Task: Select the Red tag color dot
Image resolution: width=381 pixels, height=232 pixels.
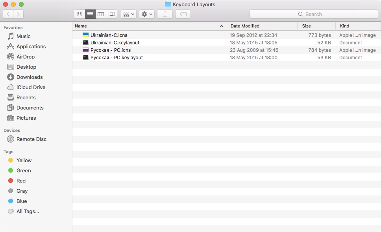Action: click(11, 181)
